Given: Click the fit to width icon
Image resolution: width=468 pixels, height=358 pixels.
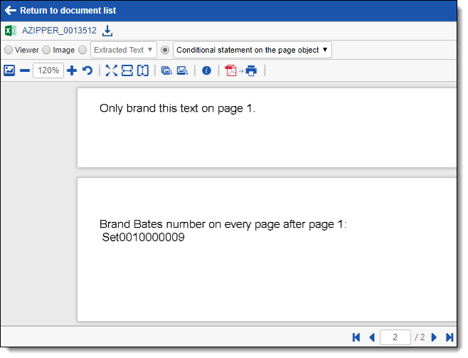Looking at the screenshot, I should point(127,70).
